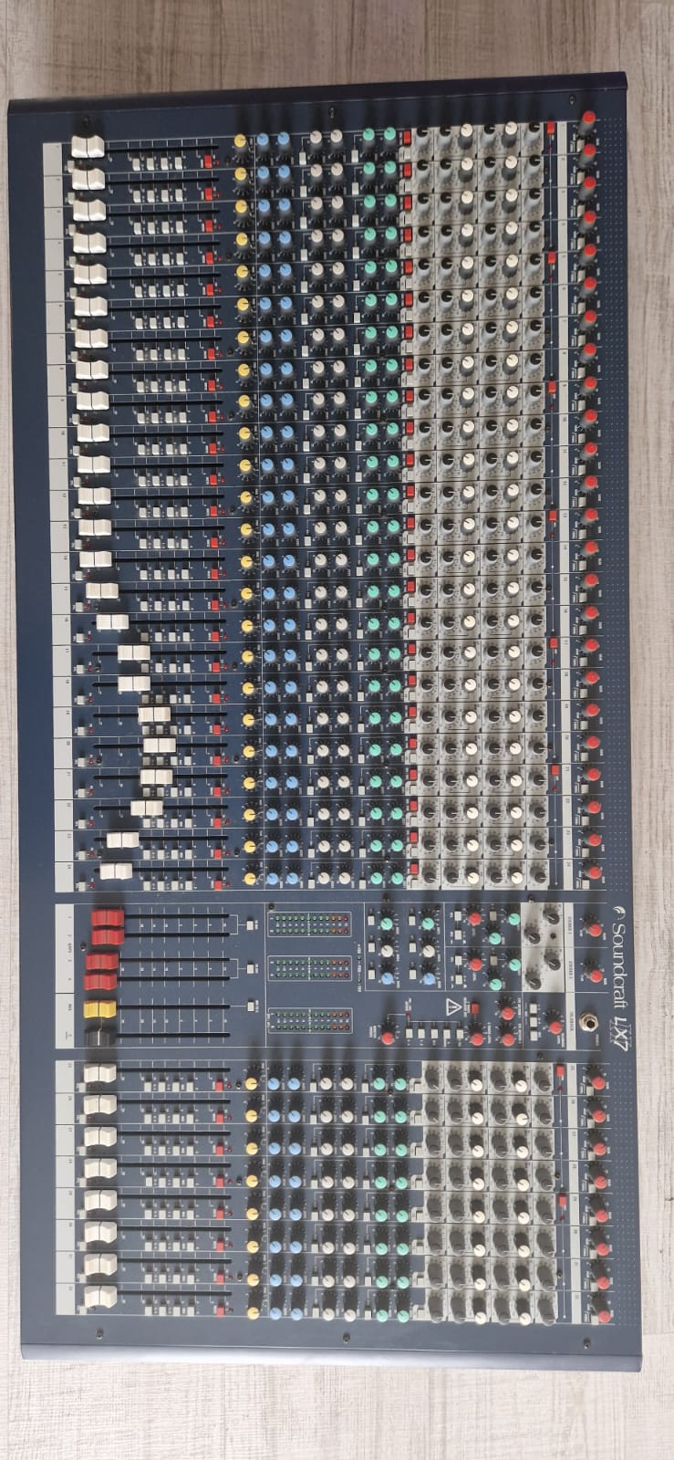Click the channel 25 yellow pan knob
674x1460 pixels.
(252, 1084)
